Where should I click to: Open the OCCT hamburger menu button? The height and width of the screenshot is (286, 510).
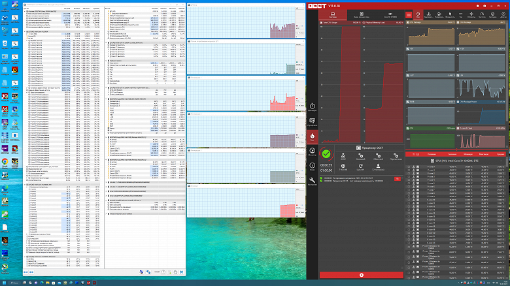[409, 14]
